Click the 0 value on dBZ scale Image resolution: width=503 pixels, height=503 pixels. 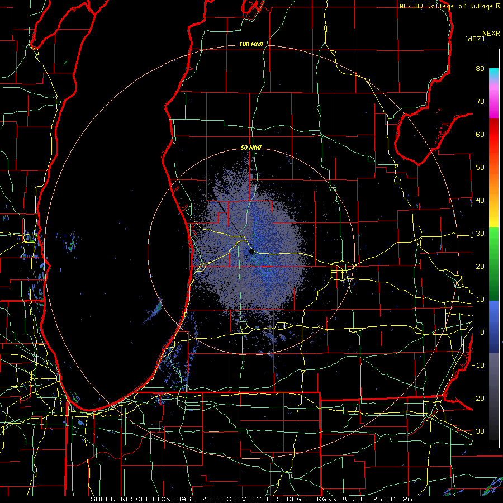tap(482, 333)
